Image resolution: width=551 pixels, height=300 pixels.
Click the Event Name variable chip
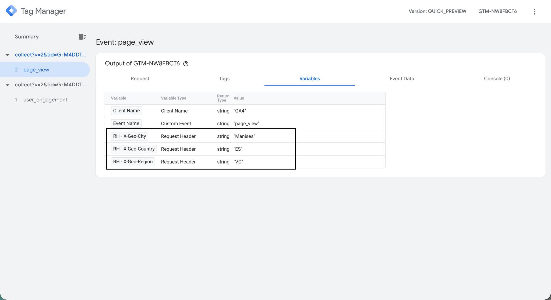(126, 123)
